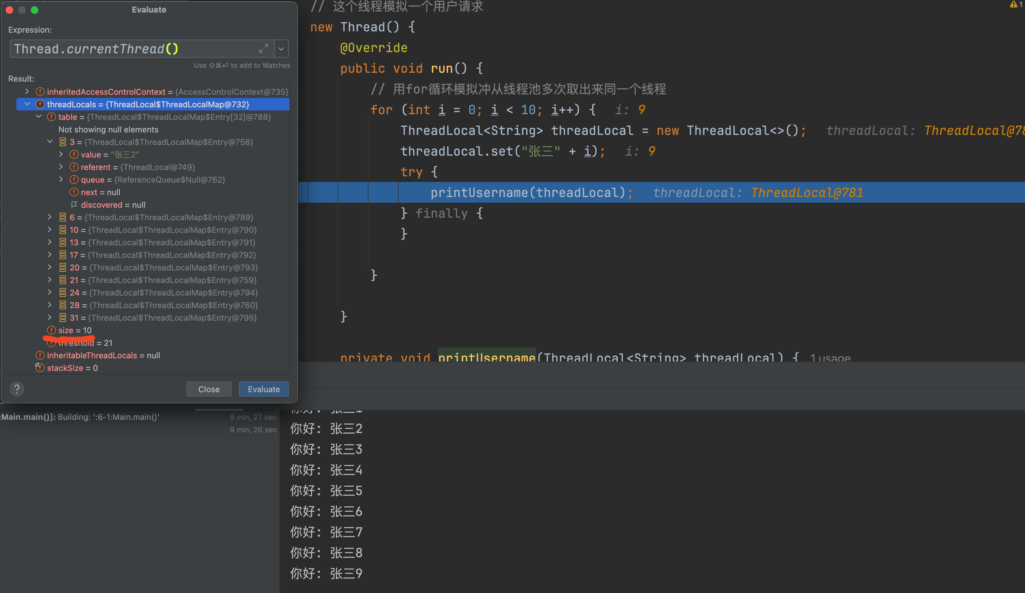Click the array element icon for entry 21
Screen dimensions: 1025x593
click(x=63, y=280)
